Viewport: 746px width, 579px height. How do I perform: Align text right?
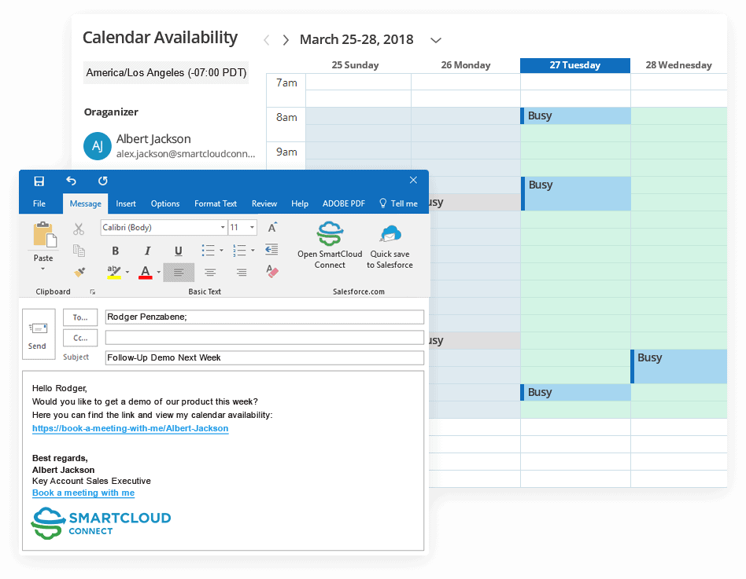(x=242, y=272)
